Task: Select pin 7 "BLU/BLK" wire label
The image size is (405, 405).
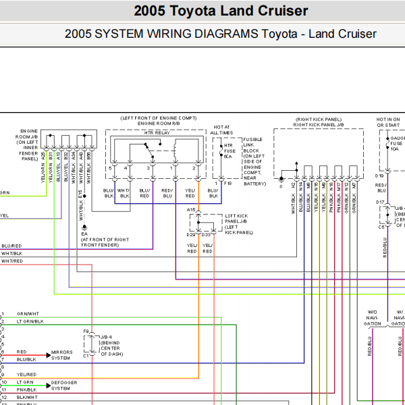Action: pyautogui.click(x=26, y=360)
